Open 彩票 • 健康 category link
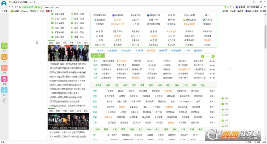The image size is (267, 144). [x=58, y=14]
